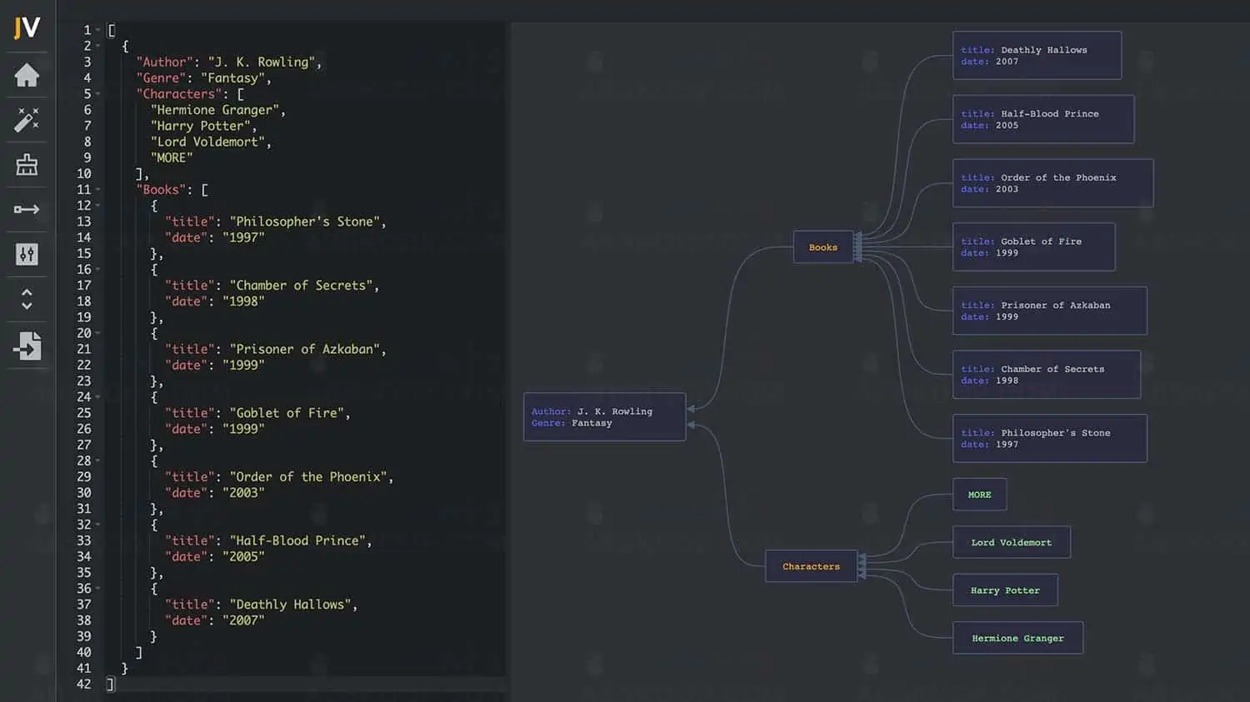Click the JV logo icon

tap(27, 28)
